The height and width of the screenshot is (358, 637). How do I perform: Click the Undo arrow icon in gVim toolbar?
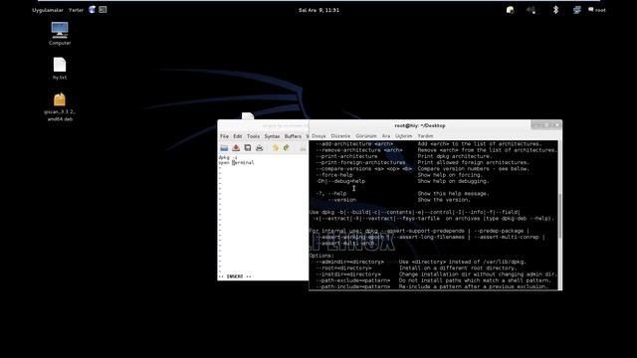click(x=276, y=148)
